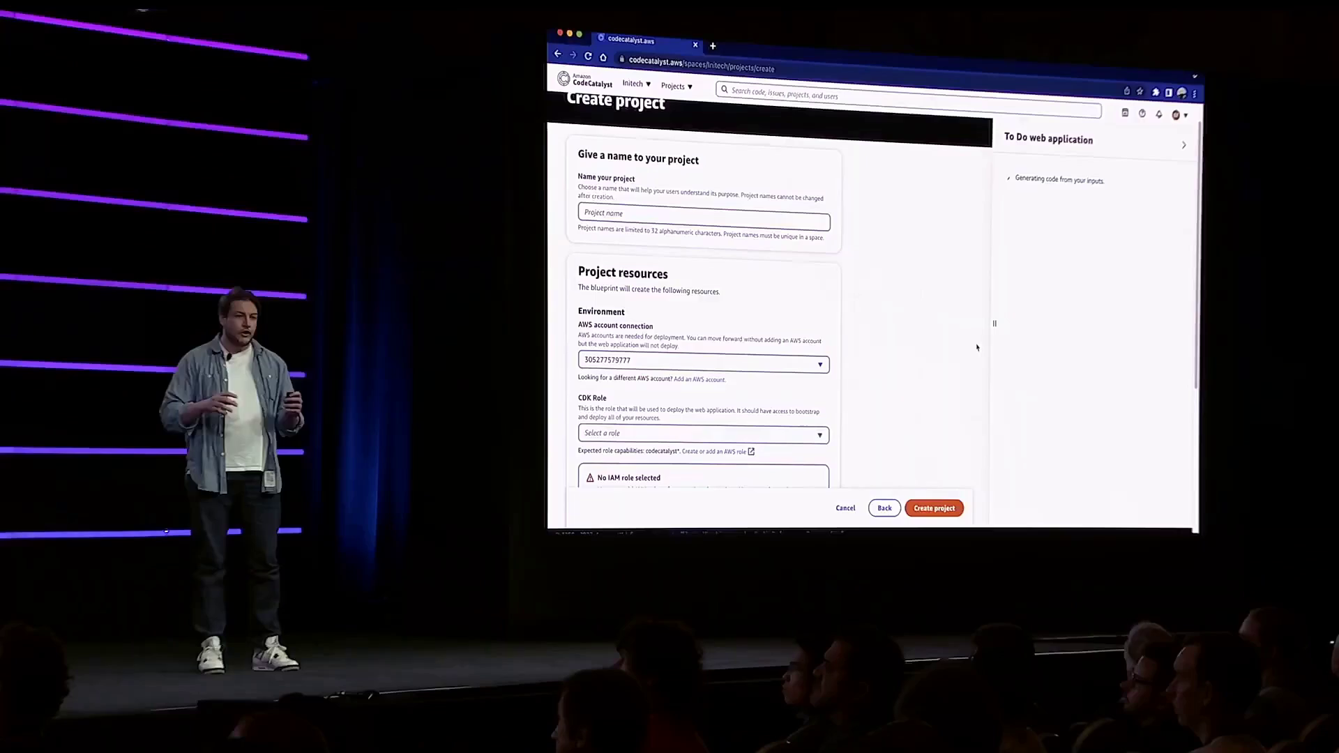Click the browser back arrow

557,54
